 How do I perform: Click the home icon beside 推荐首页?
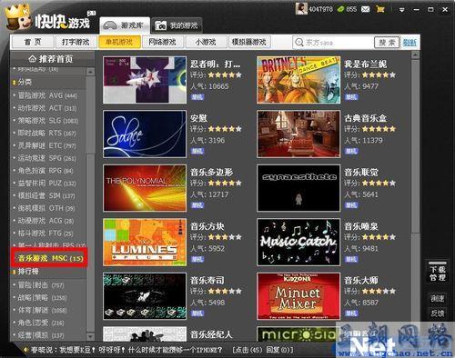[x=32, y=58]
